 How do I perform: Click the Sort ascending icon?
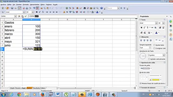(70, 8)
